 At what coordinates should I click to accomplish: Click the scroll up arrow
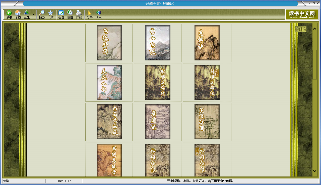[314, 29]
